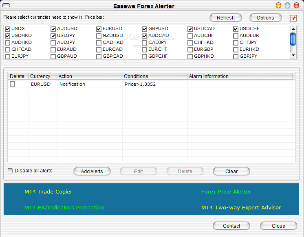This screenshot has height=237, width=304.
Task: Uncheck the GBPUSD checkbox
Action: pyautogui.click(x=144, y=29)
